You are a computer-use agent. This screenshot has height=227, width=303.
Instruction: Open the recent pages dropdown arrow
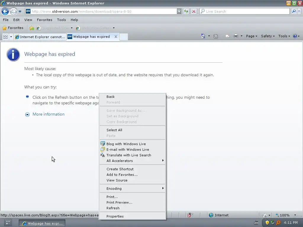click(20, 12)
